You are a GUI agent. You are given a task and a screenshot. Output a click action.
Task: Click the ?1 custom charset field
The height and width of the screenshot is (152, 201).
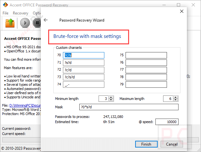[83, 63]
